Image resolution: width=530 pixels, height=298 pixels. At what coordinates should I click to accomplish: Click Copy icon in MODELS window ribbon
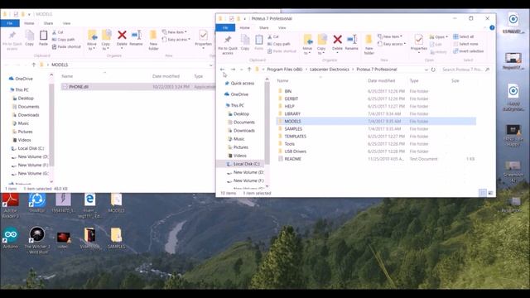[30, 37]
